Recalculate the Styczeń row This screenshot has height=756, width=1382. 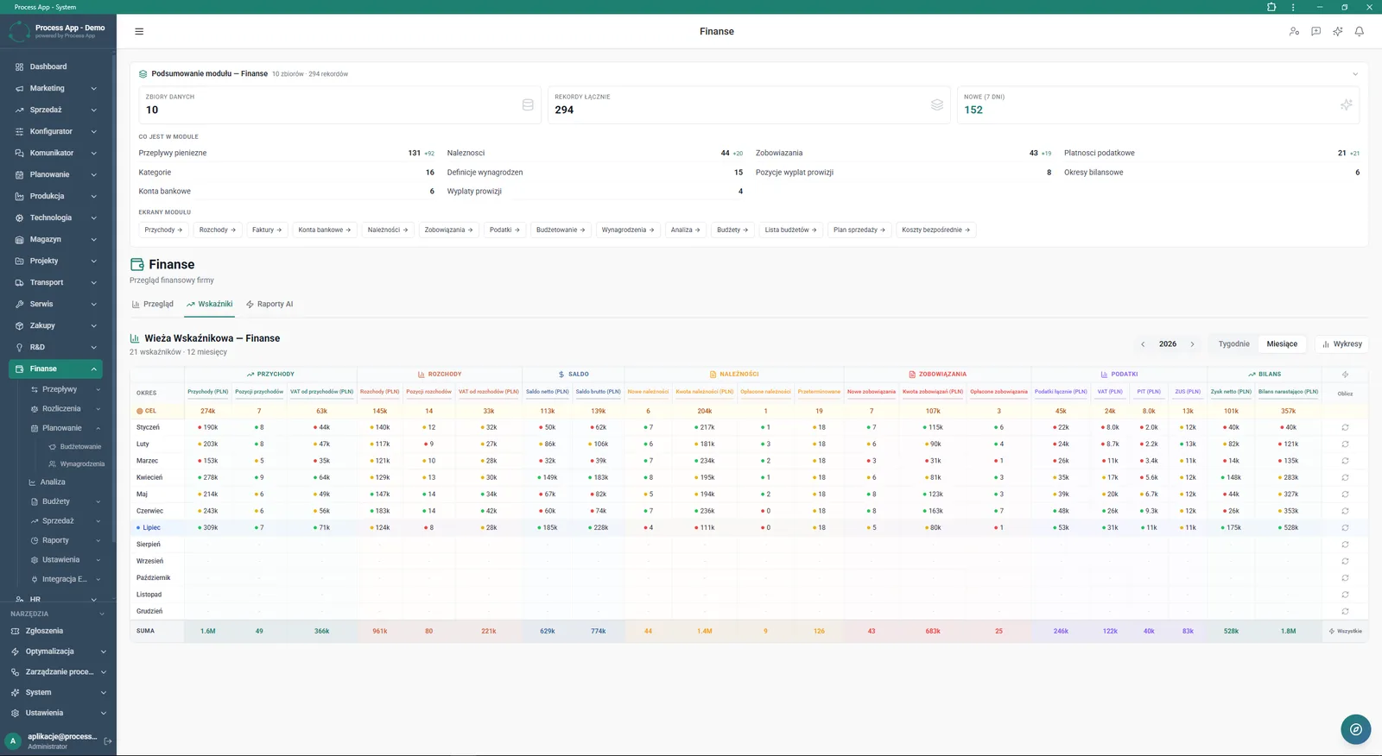click(1345, 427)
